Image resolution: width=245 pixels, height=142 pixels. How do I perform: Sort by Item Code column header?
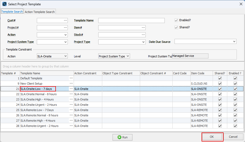202,73
